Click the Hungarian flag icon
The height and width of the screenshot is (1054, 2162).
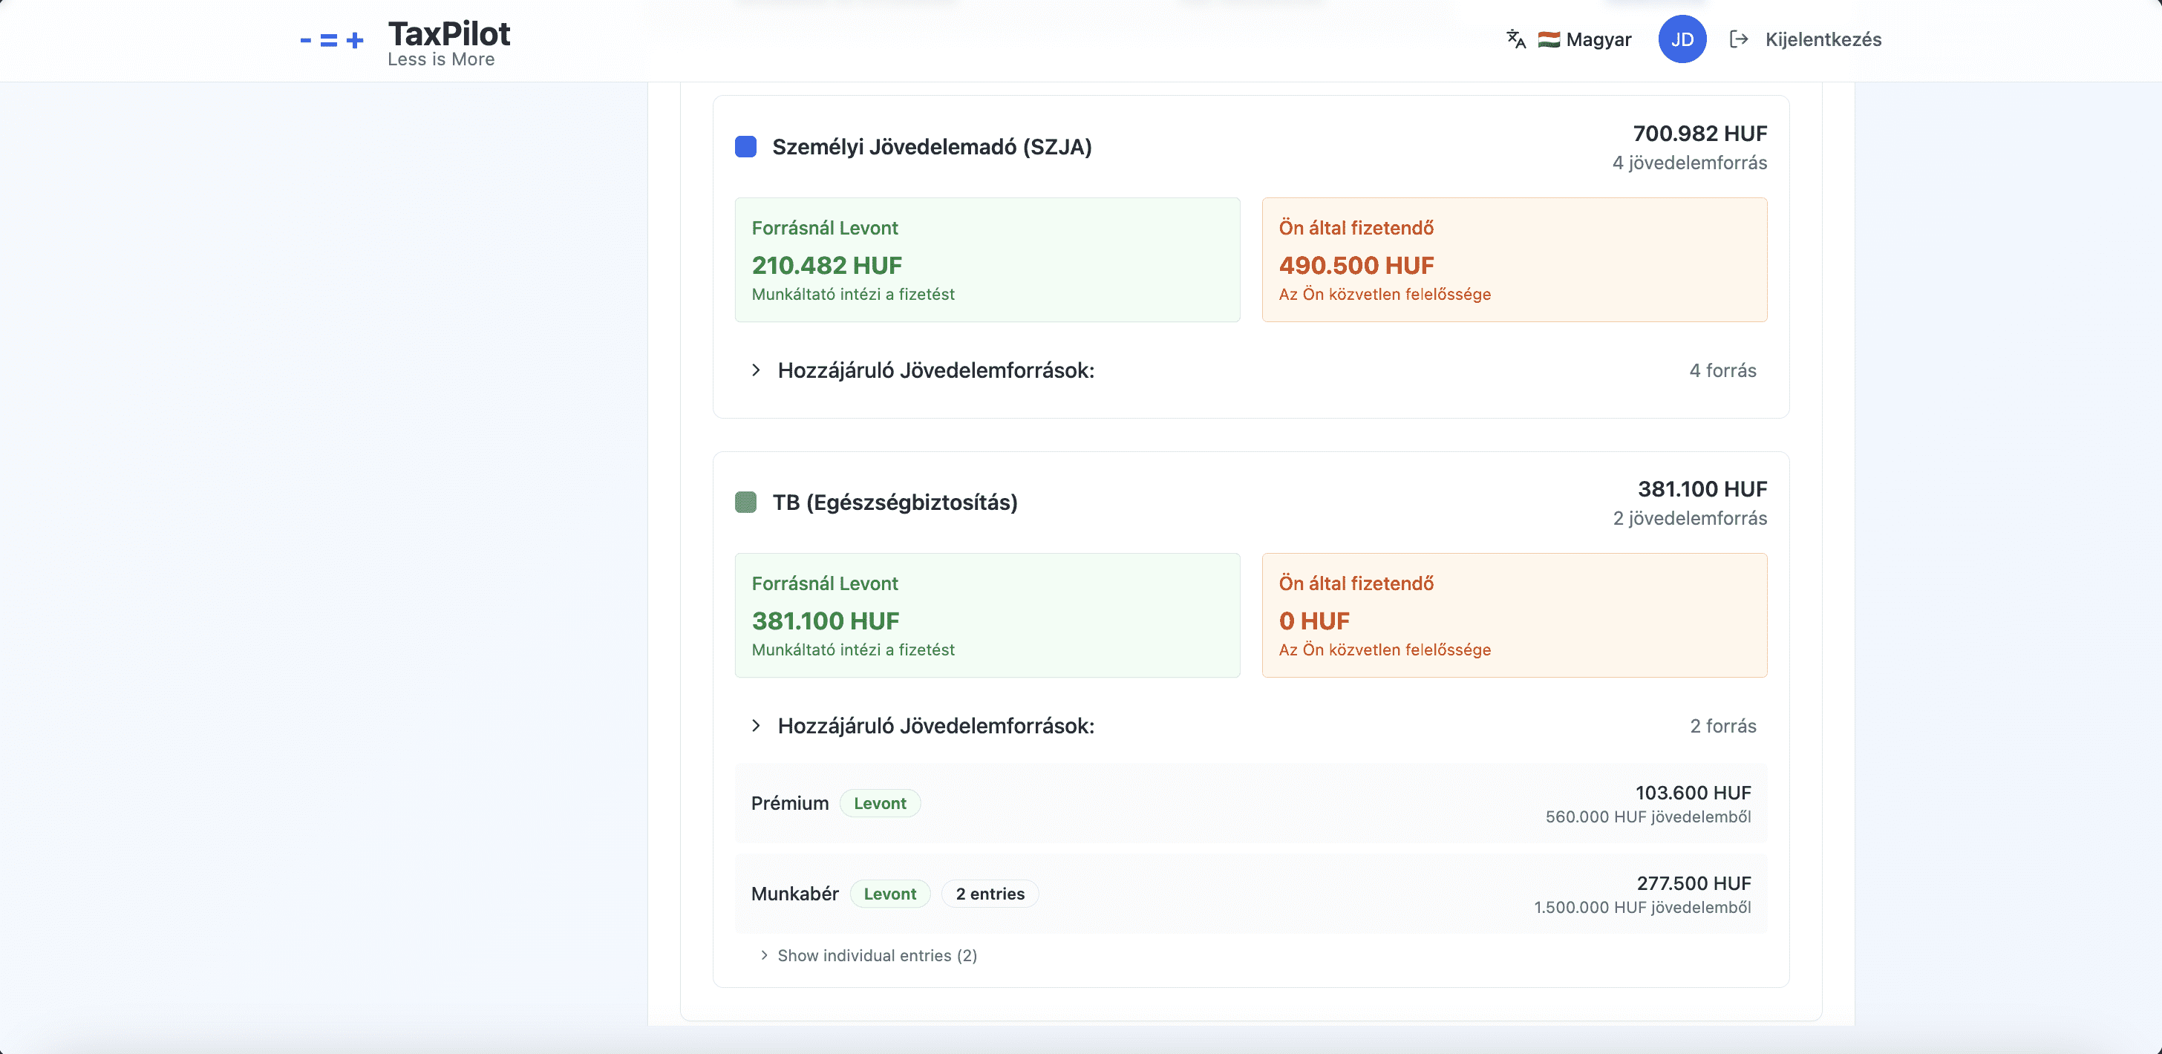click(1549, 39)
